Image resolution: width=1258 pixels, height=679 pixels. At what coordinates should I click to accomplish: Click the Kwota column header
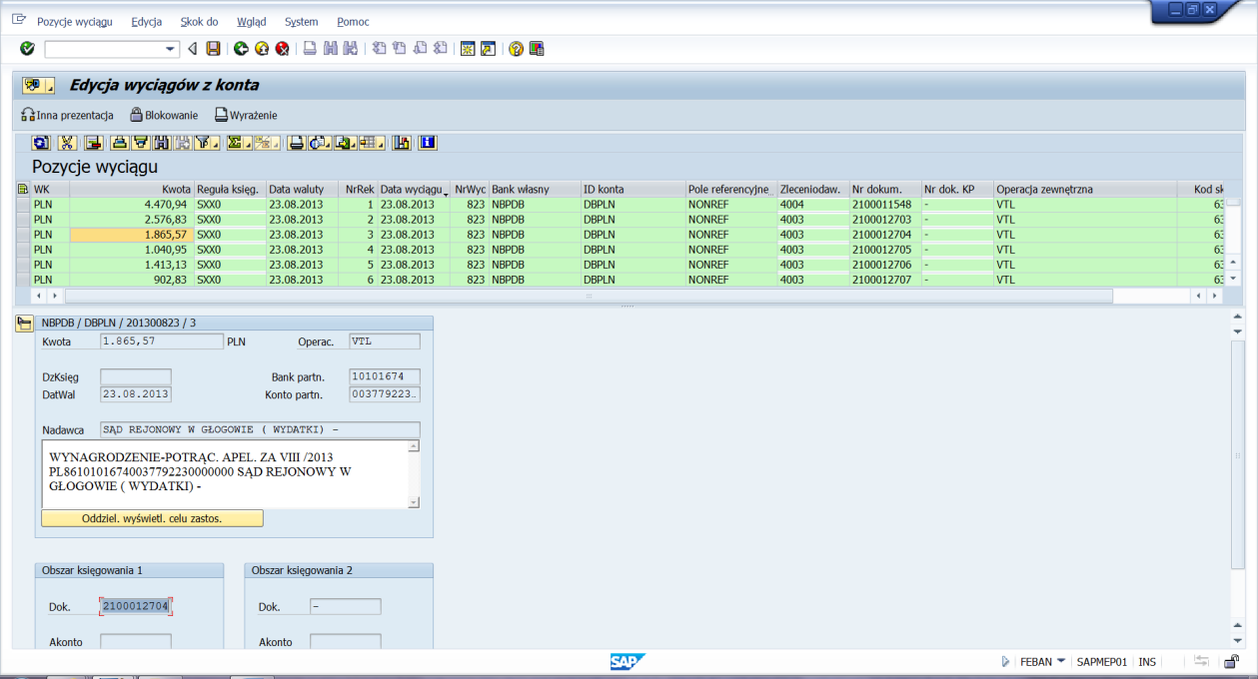coord(131,189)
